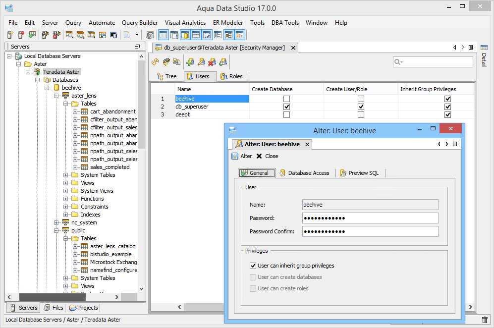Screen dimensions: 494x328
Task: Collapse the Databases tree node
Action: pyautogui.click(x=38, y=80)
